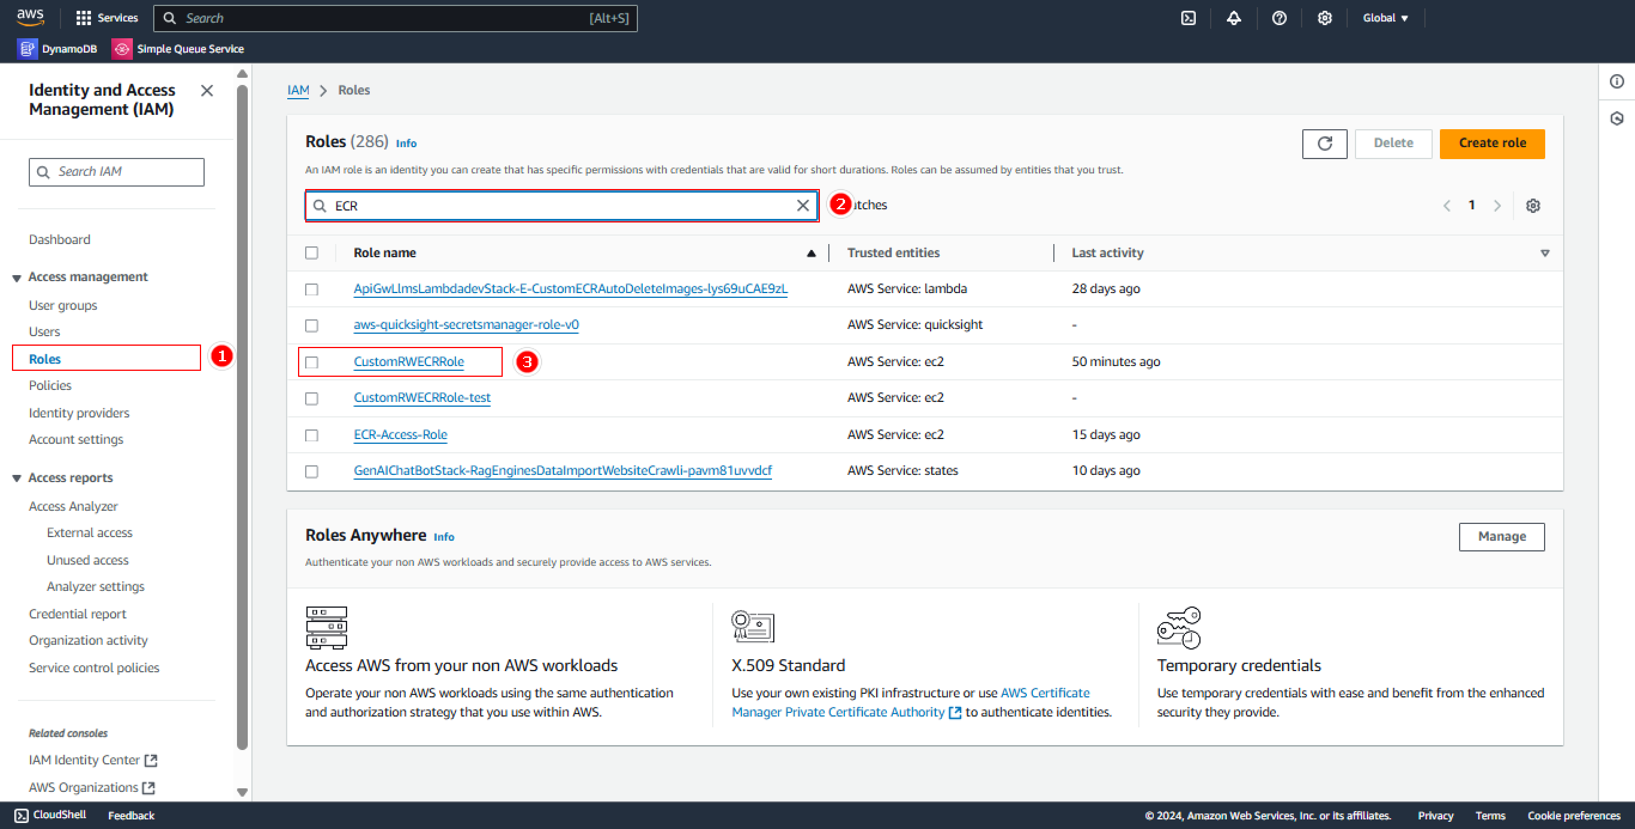Check the CustomRWECRRole checkbox
The width and height of the screenshot is (1635, 829).
click(311, 362)
